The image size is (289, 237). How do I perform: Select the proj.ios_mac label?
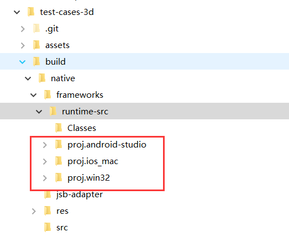(93, 162)
